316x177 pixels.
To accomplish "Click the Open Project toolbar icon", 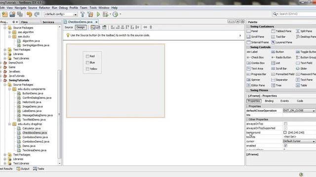I will (12, 14).
